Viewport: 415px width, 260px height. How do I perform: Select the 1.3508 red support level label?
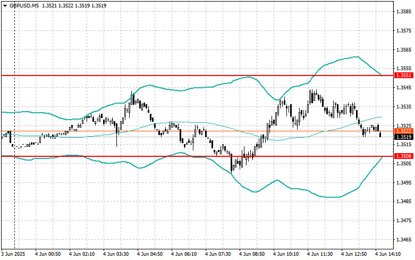point(403,156)
